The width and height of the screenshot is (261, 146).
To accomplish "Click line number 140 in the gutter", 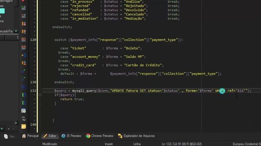I will 33,125.
